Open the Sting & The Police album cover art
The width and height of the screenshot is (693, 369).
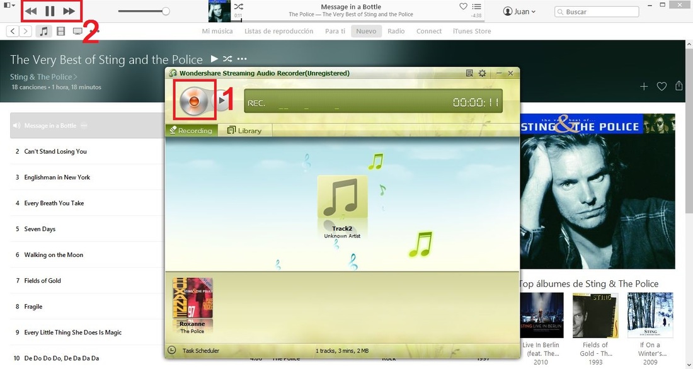click(597, 191)
